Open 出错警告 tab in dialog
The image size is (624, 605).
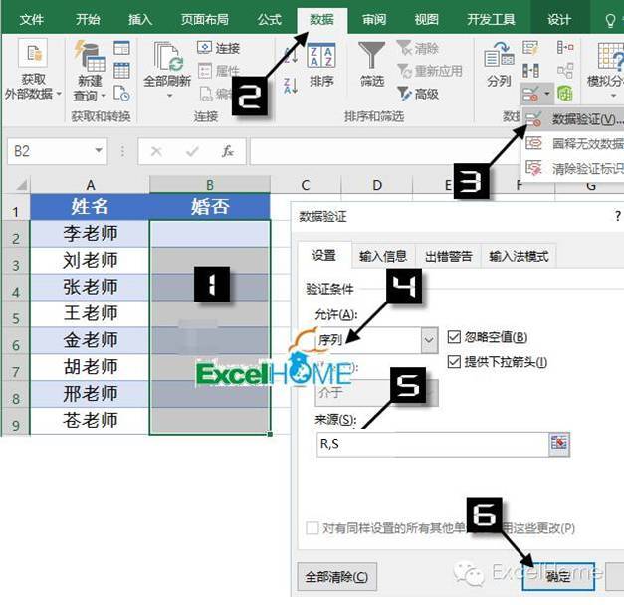tap(448, 256)
